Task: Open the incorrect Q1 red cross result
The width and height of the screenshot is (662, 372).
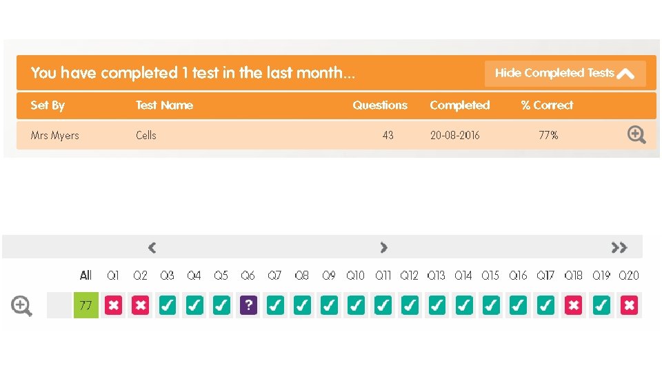Action: [x=113, y=305]
